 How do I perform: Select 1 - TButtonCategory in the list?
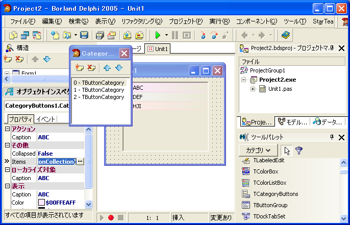tap(99, 90)
